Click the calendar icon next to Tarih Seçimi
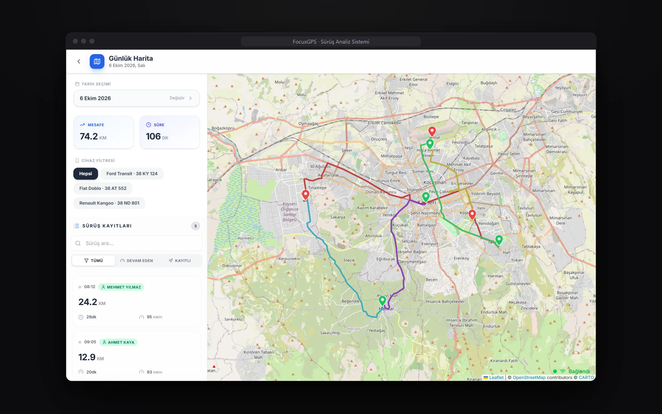 point(77,84)
